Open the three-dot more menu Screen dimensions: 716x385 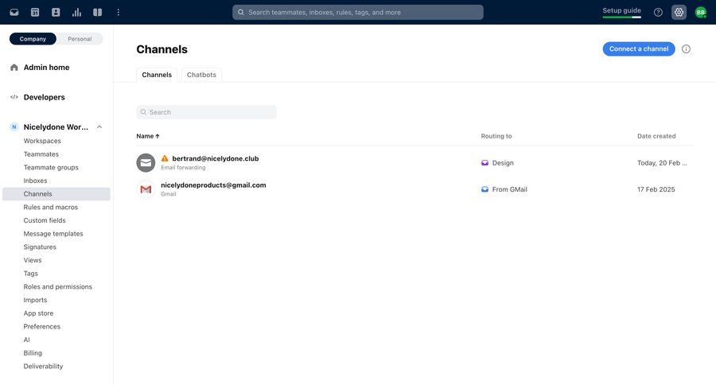coord(119,13)
